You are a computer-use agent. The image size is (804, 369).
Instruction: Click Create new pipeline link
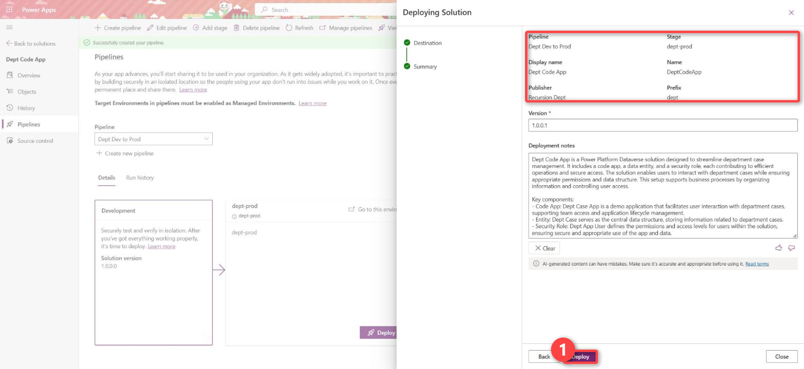[x=124, y=153]
